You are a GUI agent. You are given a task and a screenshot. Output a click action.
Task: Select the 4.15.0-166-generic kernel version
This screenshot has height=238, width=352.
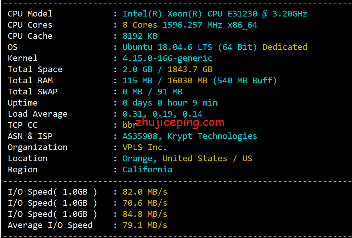[x=167, y=59]
